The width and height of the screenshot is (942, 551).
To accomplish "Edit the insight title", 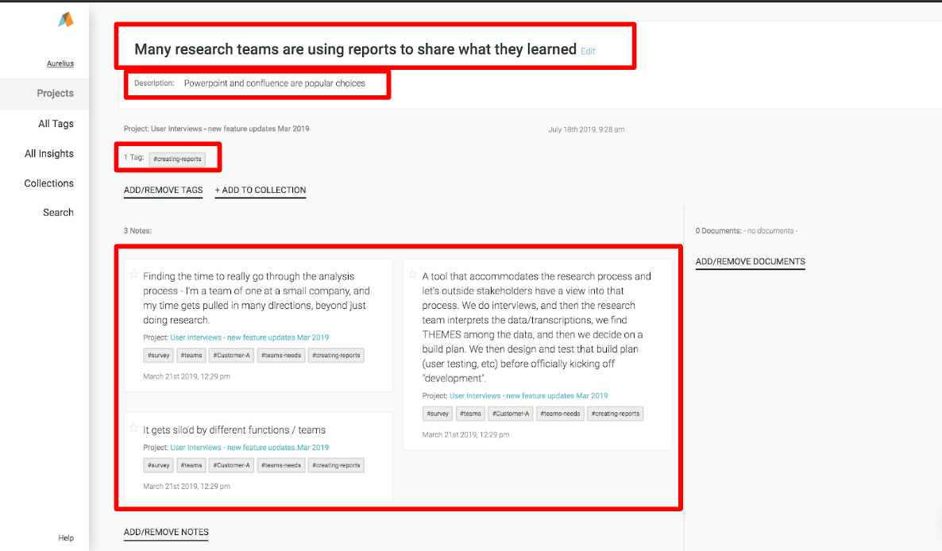I will point(588,51).
